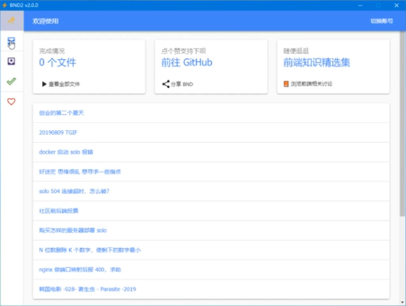406x306 pixels.
Task: Open the N 位数 K 个数字 post
Action: click(x=90, y=250)
